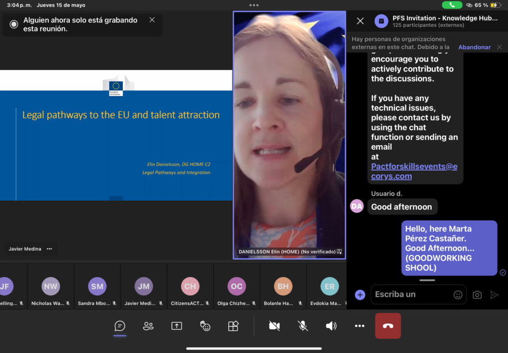Turn on the video camera
The height and width of the screenshot is (353, 508).
274,326
